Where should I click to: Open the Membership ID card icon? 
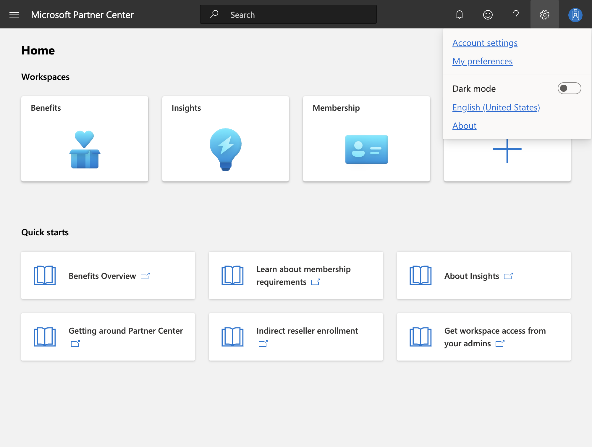coord(366,149)
